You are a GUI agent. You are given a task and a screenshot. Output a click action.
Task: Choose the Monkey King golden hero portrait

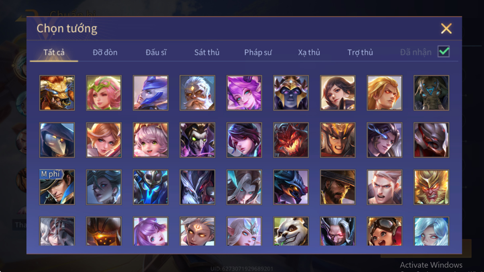click(431, 187)
